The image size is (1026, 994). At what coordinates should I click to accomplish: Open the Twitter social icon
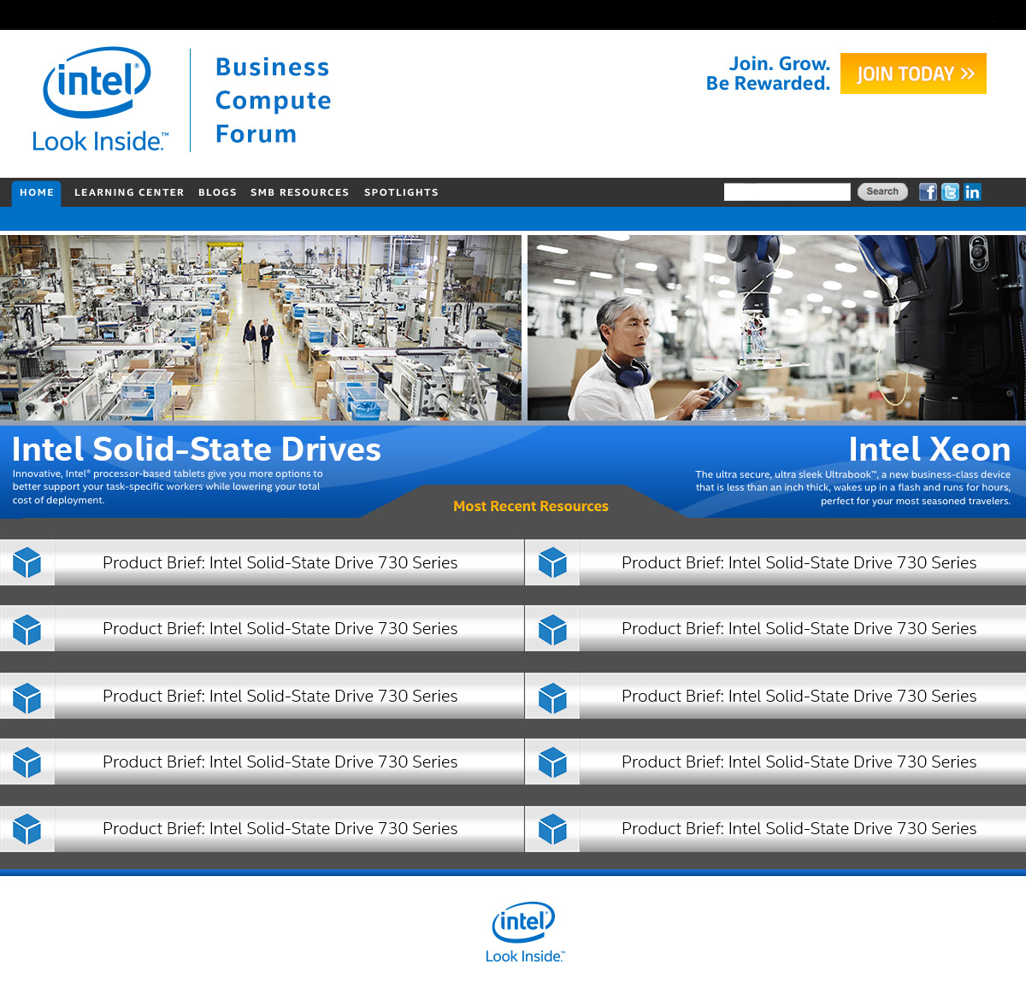[x=950, y=191]
